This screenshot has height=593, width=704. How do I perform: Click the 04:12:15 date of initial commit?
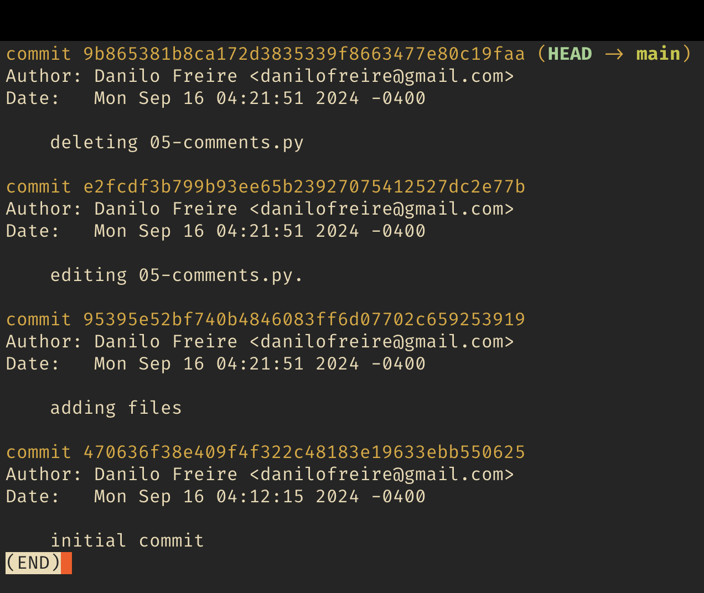coord(260,496)
